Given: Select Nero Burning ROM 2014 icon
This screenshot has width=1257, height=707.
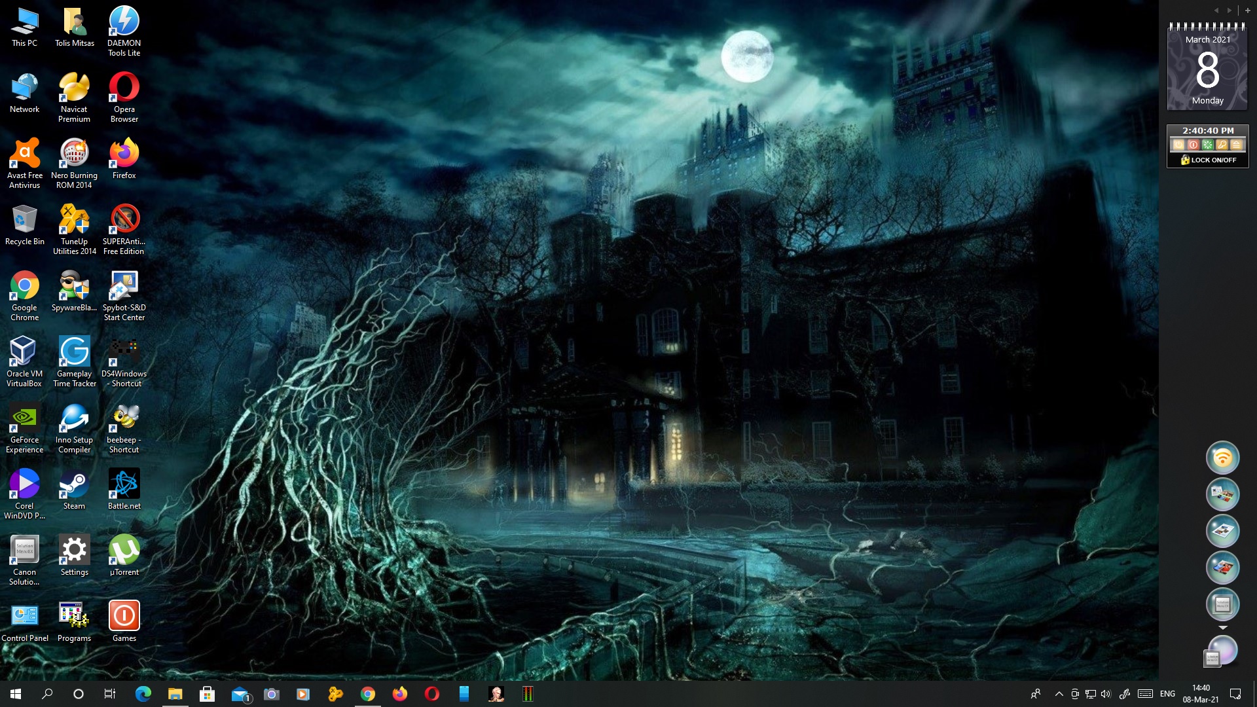Looking at the screenshot, I should tap(75, 164).
